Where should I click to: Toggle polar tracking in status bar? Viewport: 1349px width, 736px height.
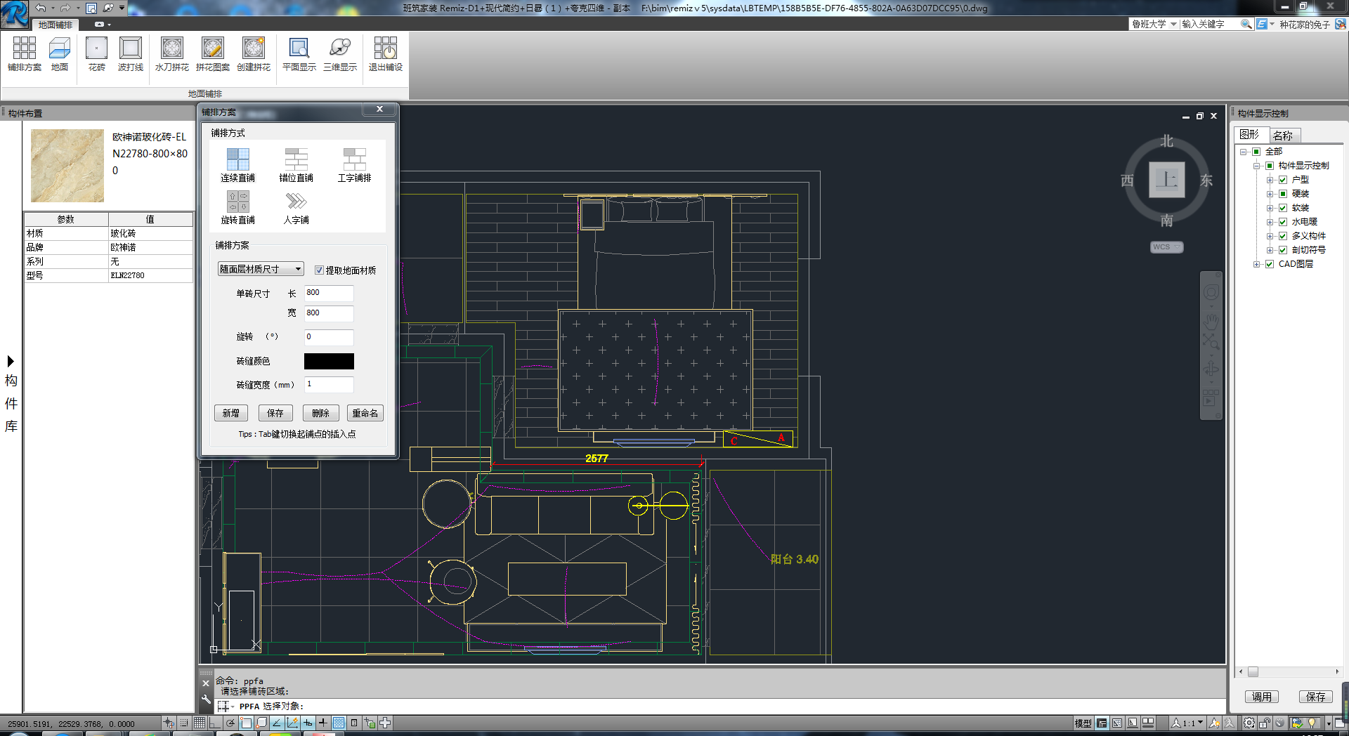[230, 723]
